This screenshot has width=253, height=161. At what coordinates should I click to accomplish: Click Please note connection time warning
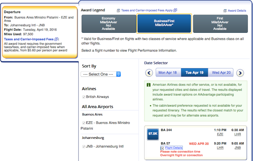[x=180, y=152]
